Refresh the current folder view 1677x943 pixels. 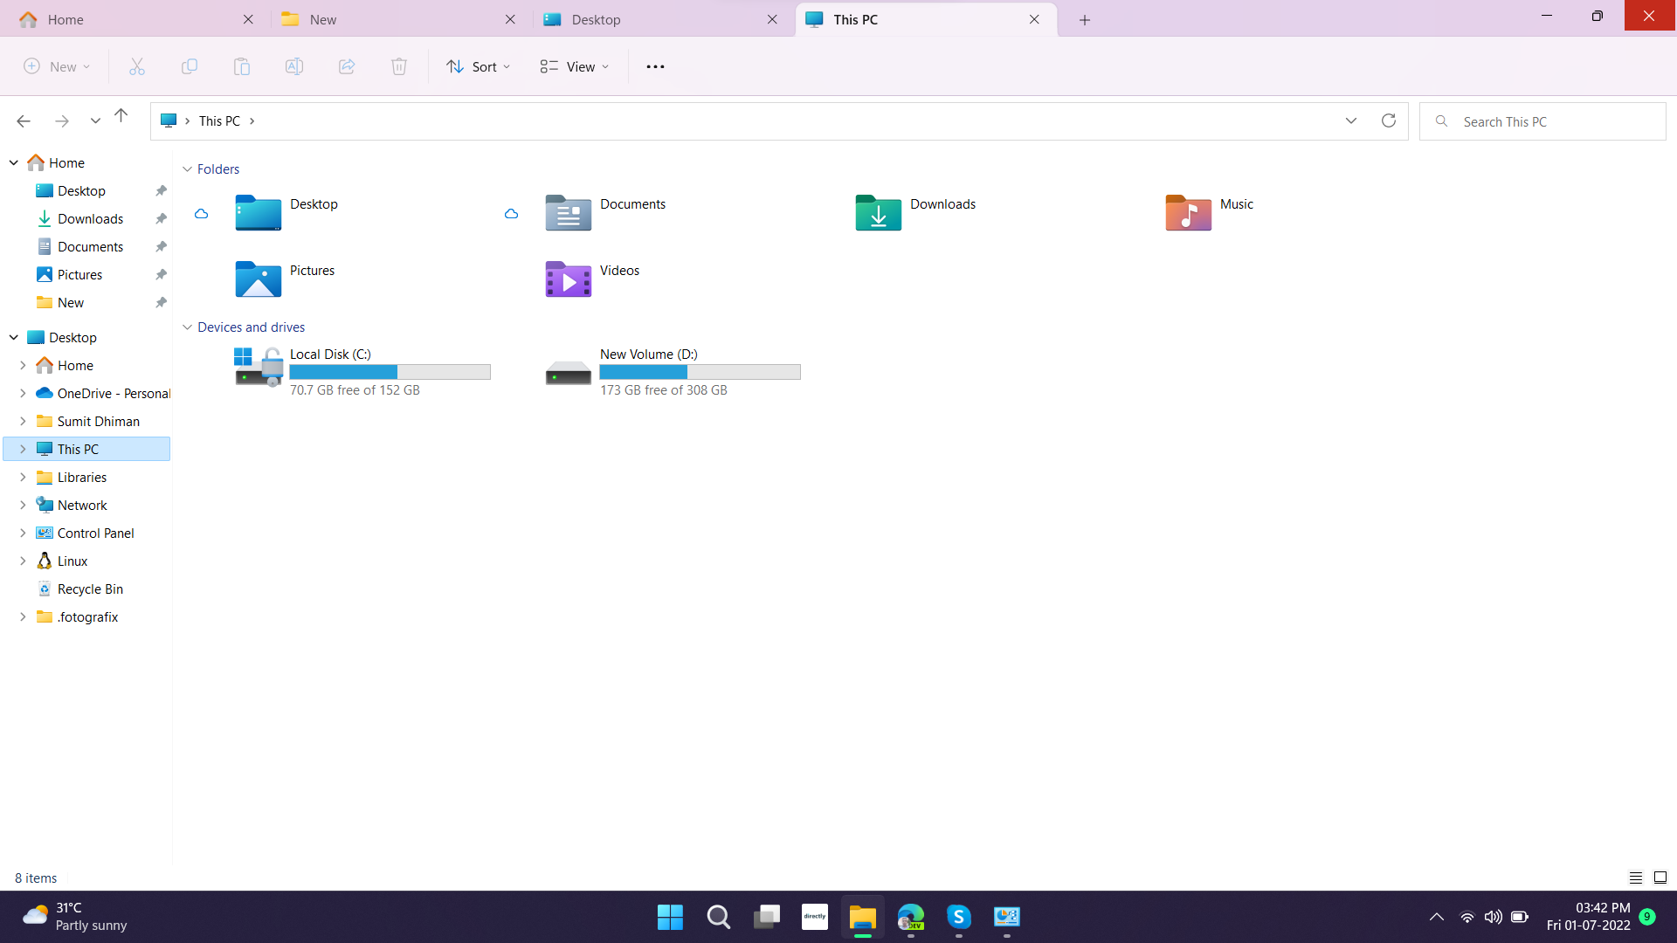point(1389,120)
